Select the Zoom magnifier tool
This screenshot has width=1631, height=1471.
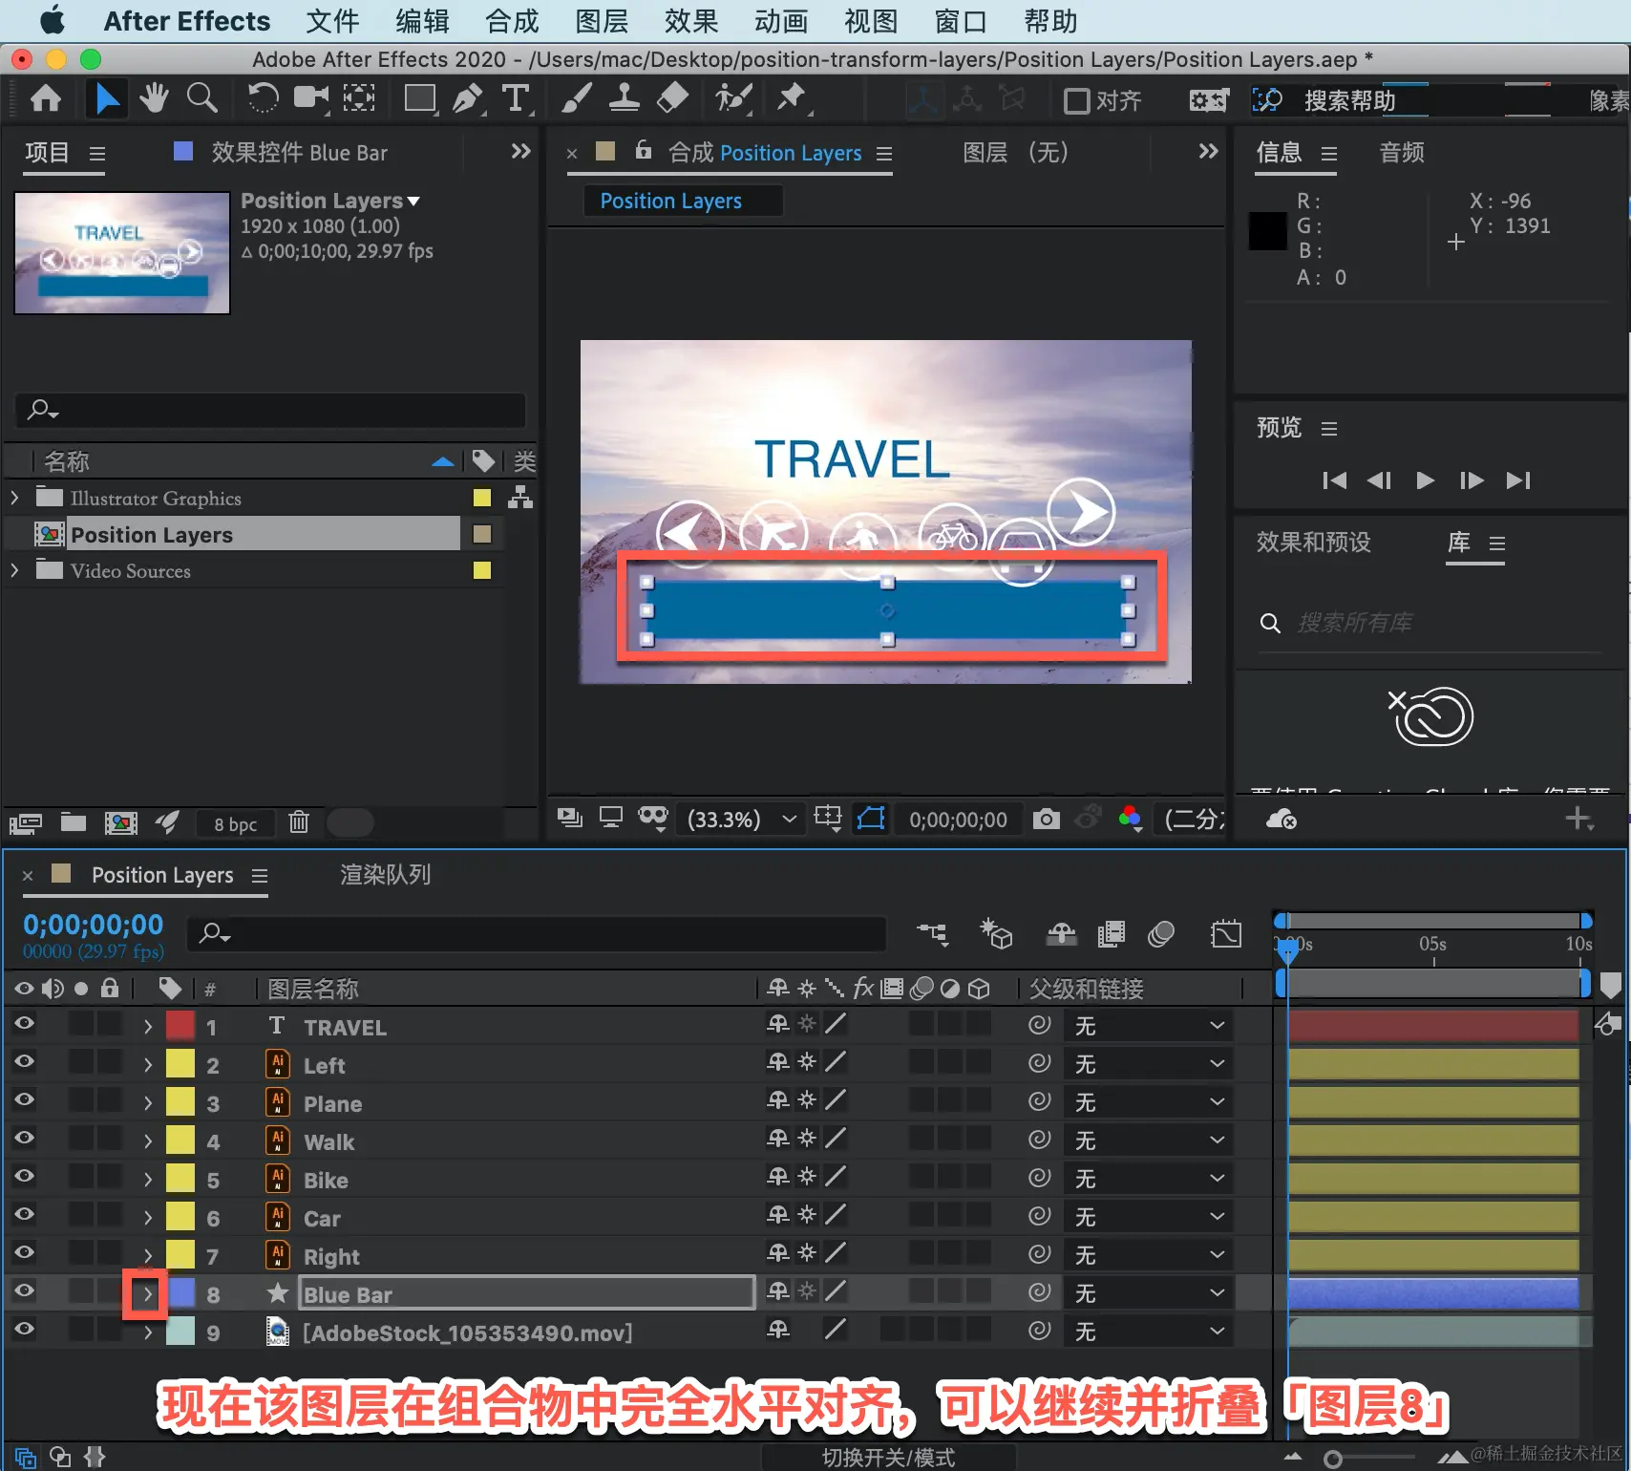(x=201, y=98)
